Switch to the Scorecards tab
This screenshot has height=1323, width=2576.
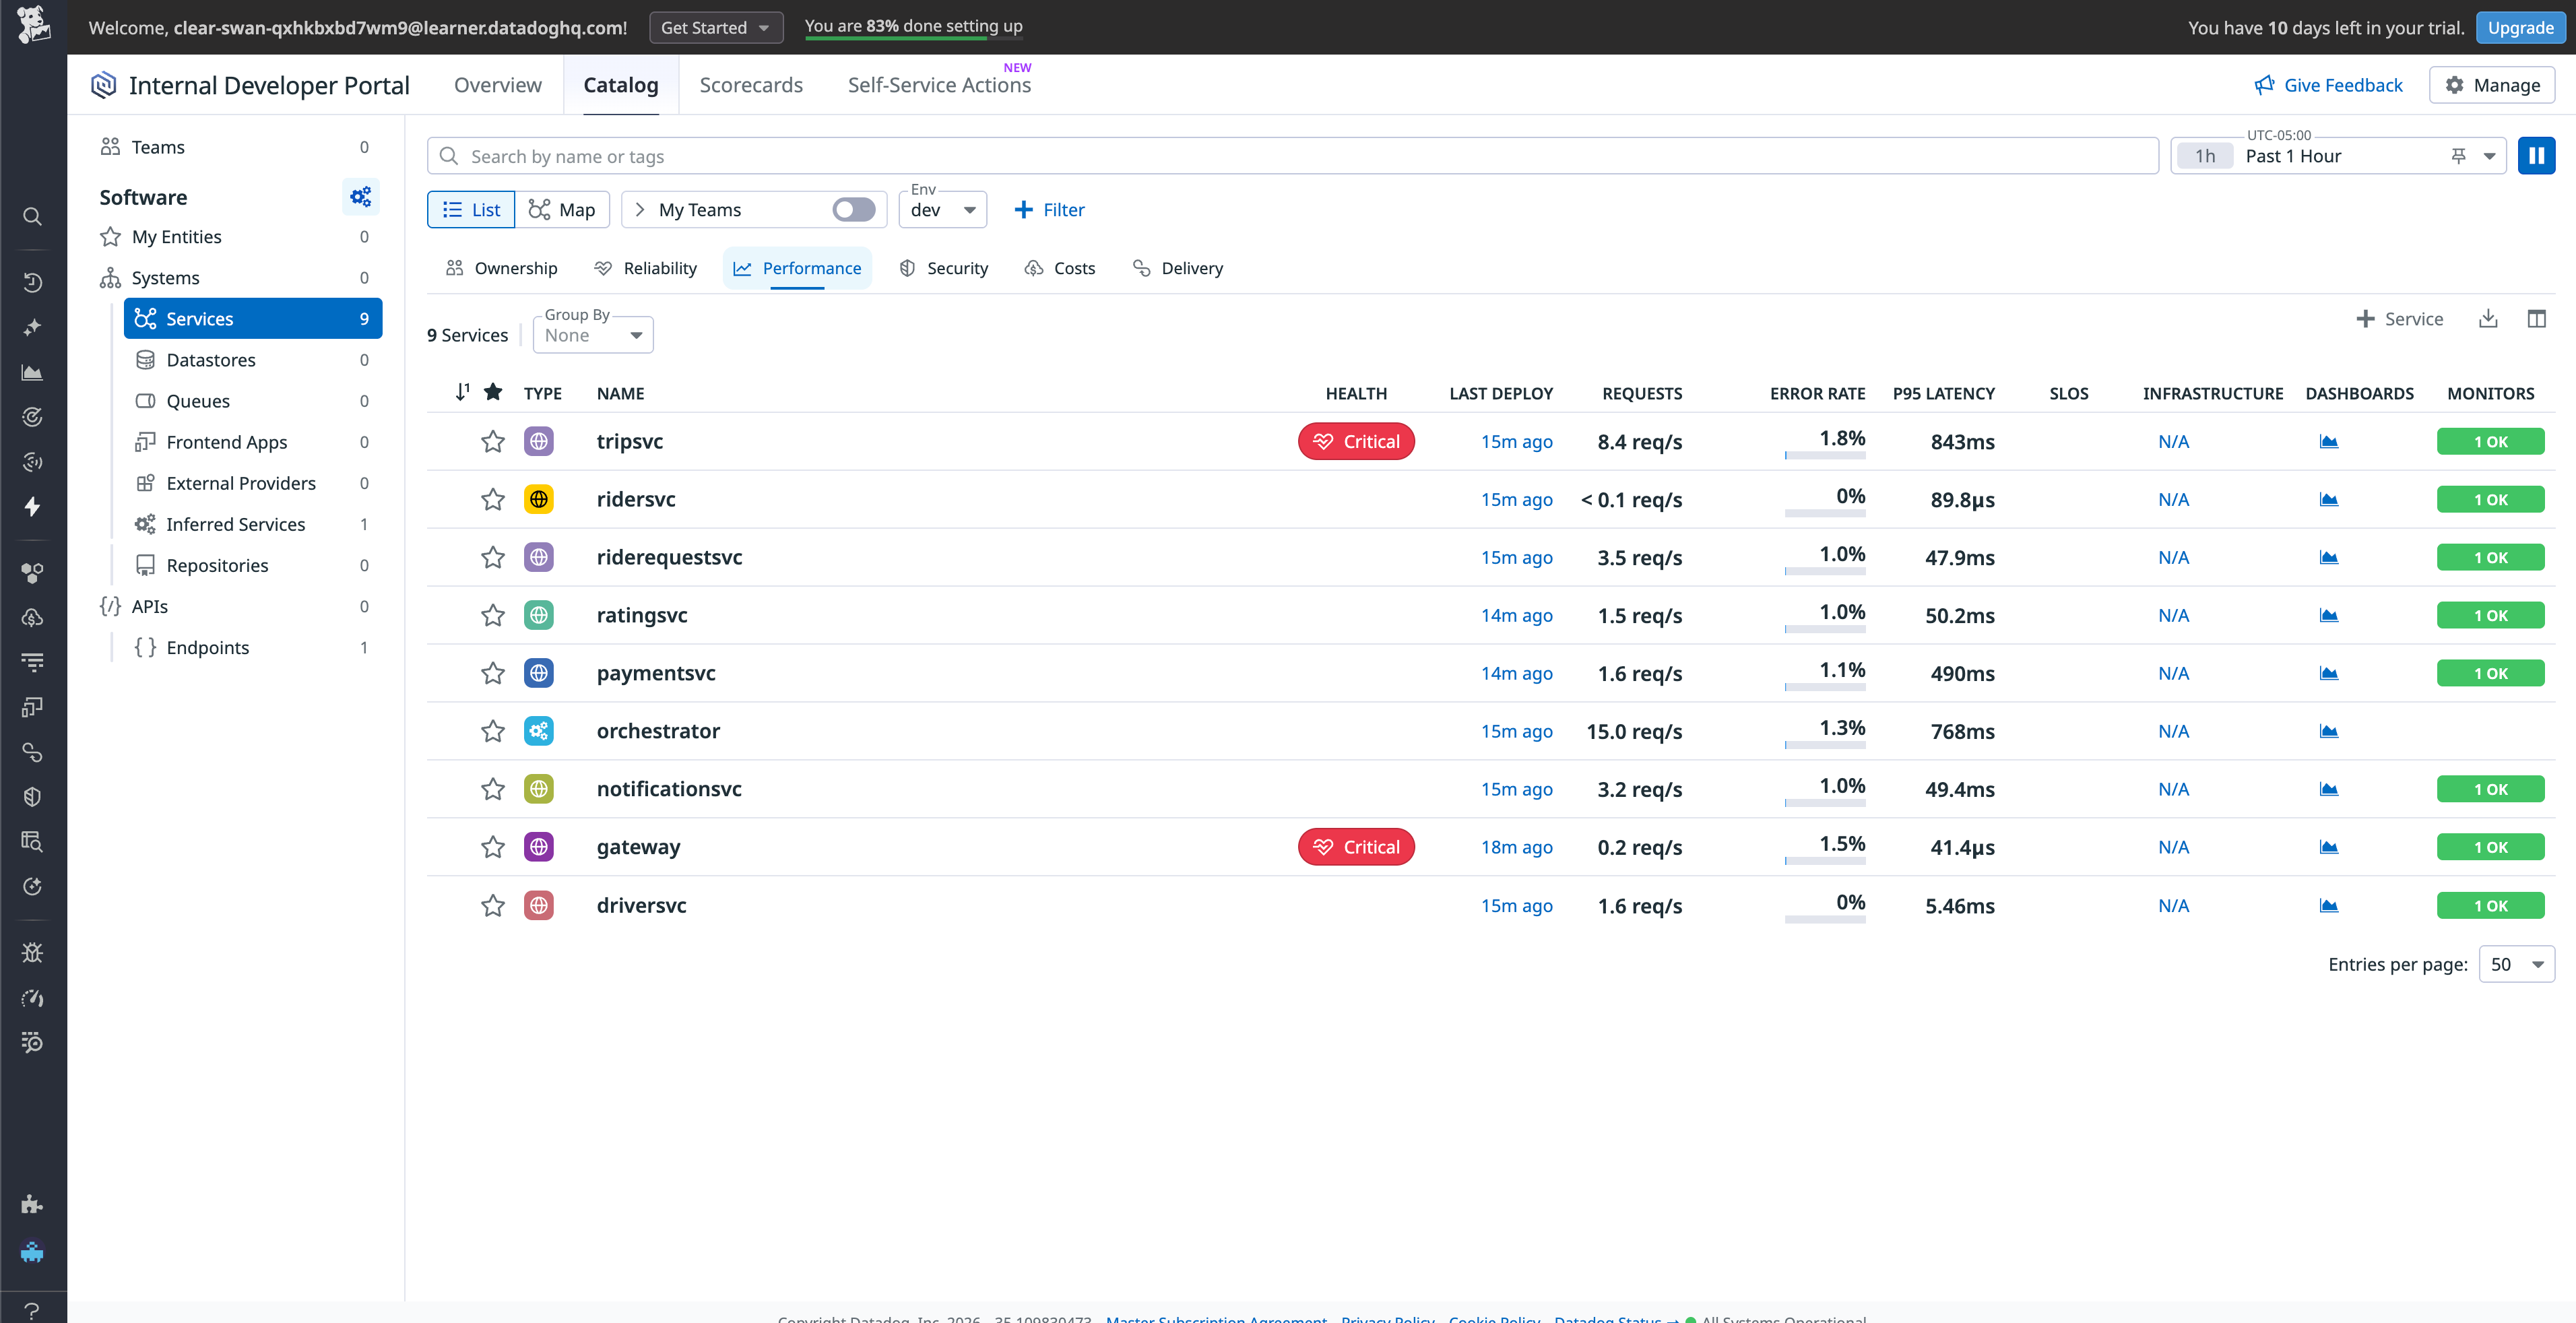click(751, 85)
